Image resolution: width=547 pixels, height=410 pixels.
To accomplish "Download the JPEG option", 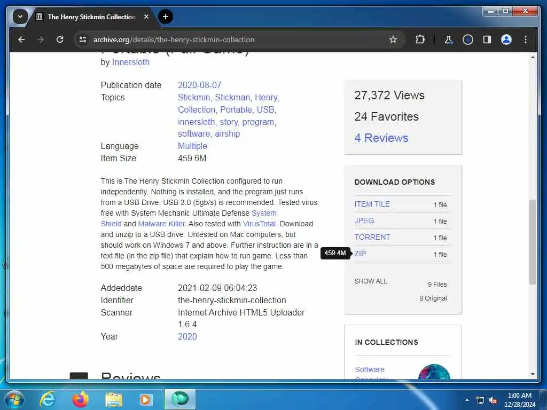I will pyautogui.click(x=364, y=220).
